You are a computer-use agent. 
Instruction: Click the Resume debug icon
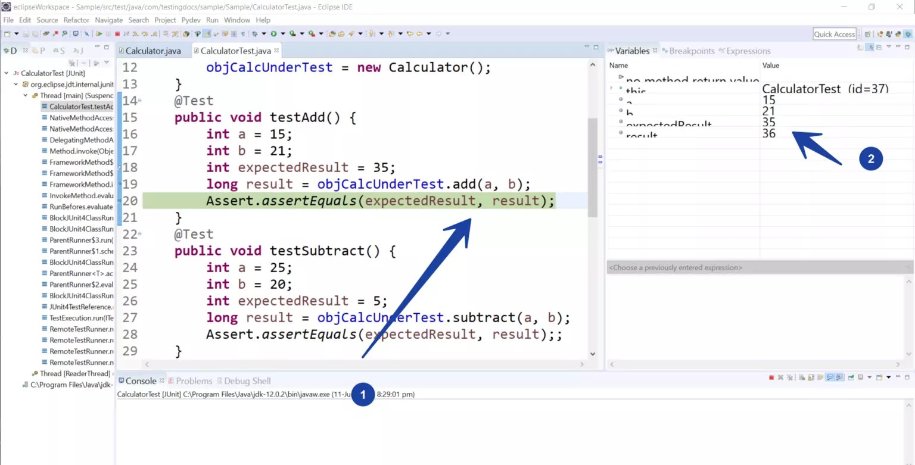pos(99,34)
